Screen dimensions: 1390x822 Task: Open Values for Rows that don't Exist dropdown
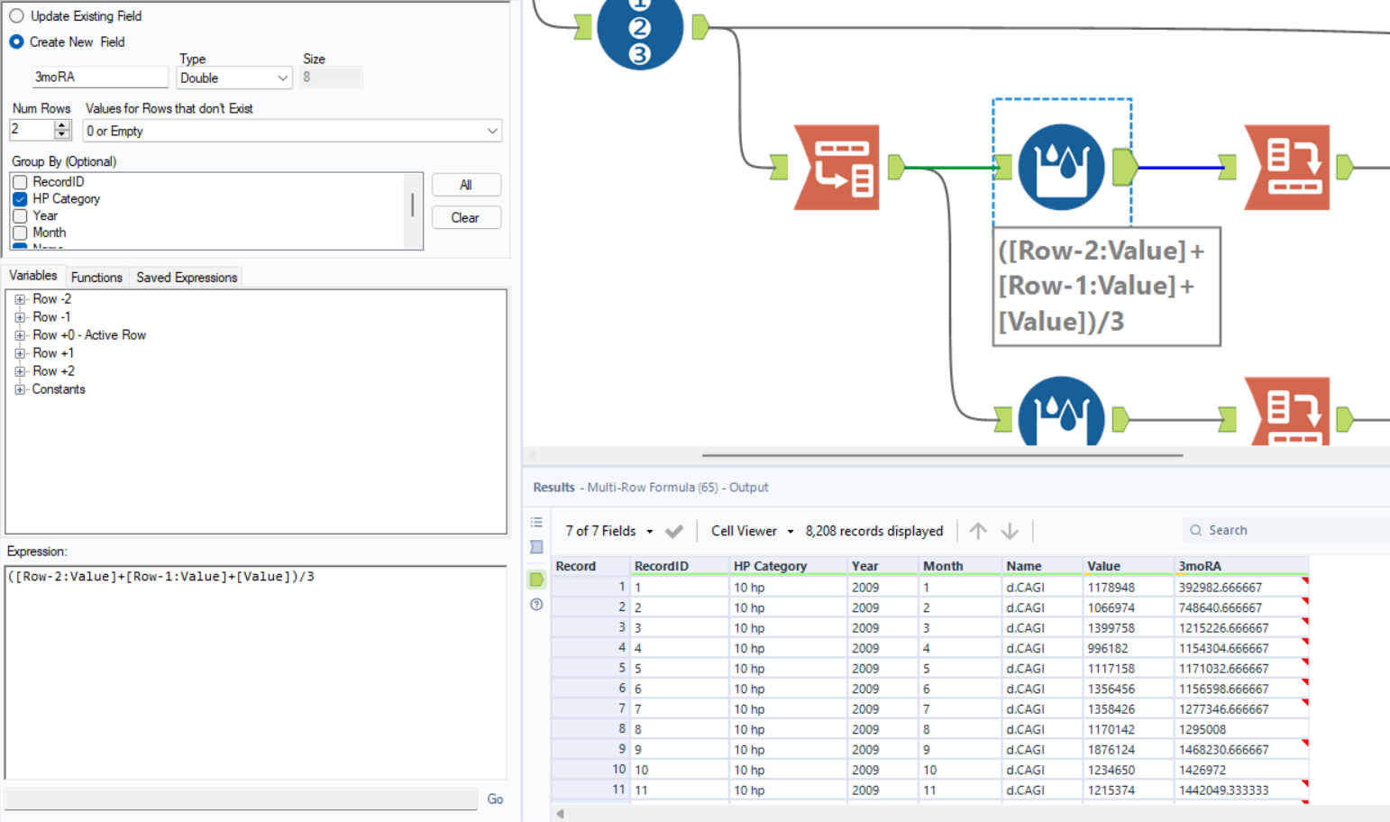pos(292,132)
